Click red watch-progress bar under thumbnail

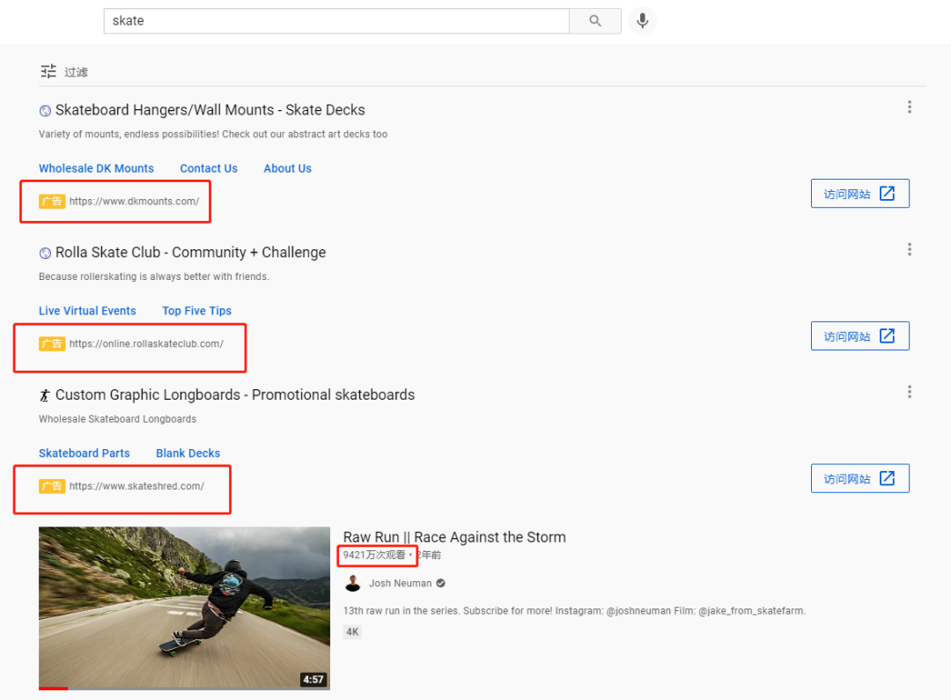click(x=54, y=689)
